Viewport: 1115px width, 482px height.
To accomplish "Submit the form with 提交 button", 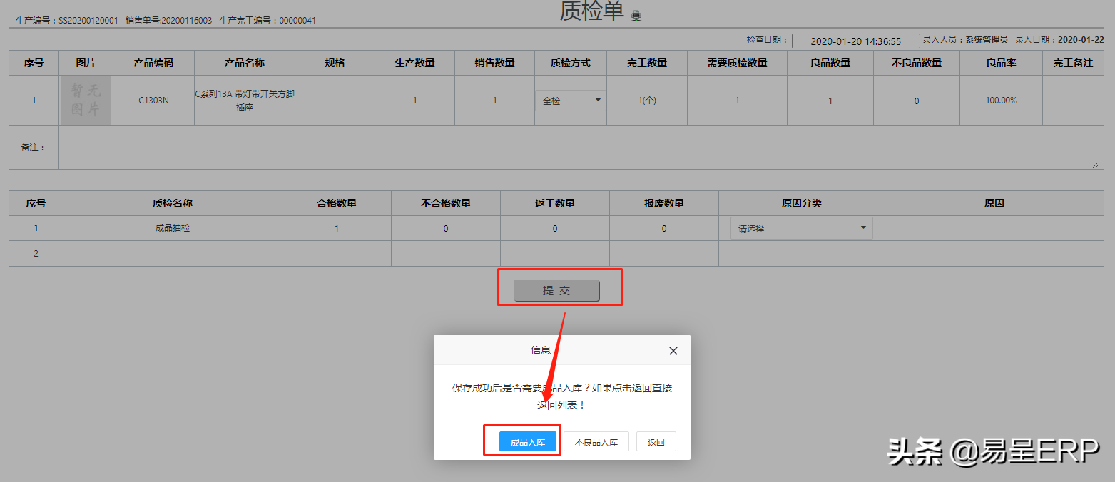I will [x=556, y=290].
